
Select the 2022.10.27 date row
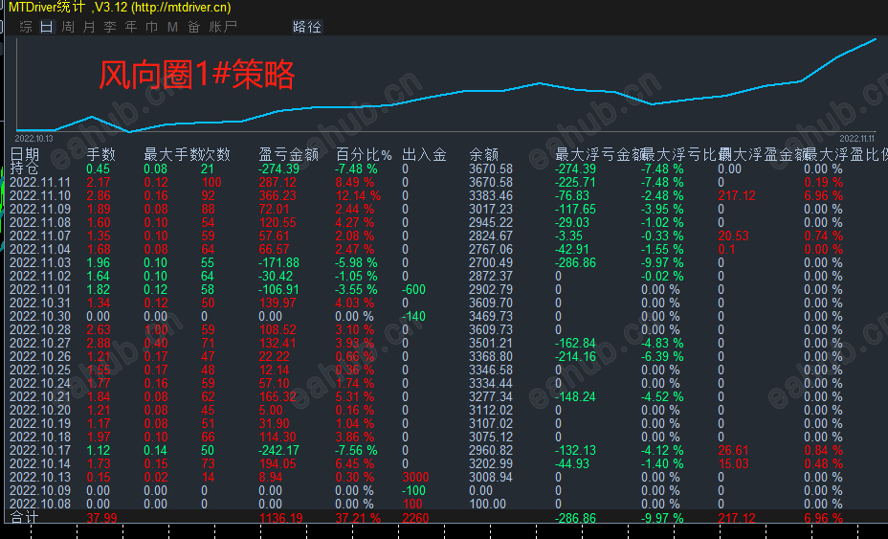pyautogui.click(x=40, y=344)
